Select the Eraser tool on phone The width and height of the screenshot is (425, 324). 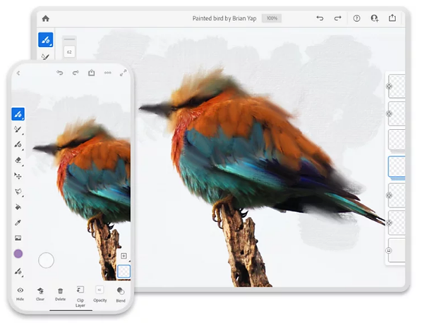[18, 160]
